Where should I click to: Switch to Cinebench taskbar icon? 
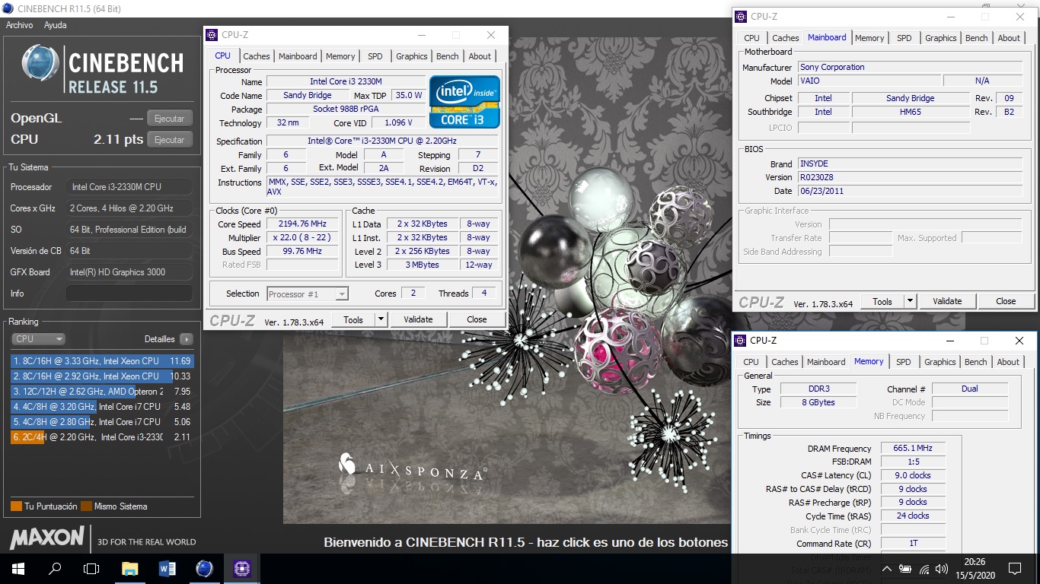(205, 568)
